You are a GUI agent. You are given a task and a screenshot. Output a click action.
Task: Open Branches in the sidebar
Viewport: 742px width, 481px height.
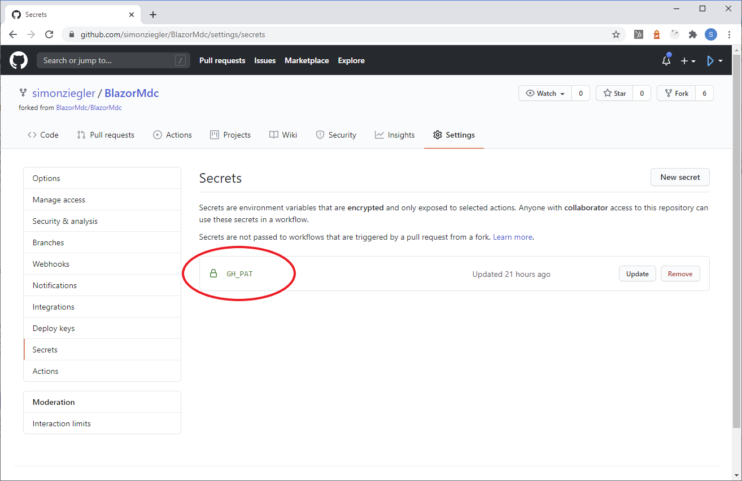click(102, 242)
